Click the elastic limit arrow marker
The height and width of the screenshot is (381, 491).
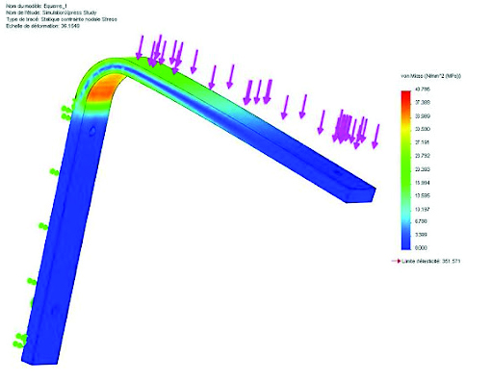click(x=396, y=261)
